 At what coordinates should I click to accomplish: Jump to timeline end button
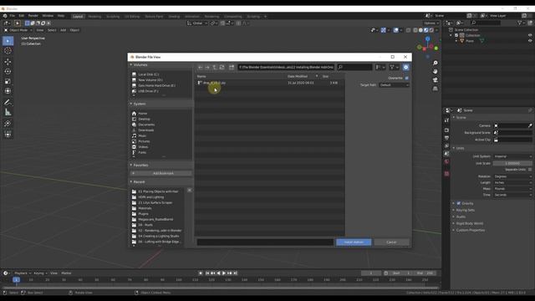236,273
